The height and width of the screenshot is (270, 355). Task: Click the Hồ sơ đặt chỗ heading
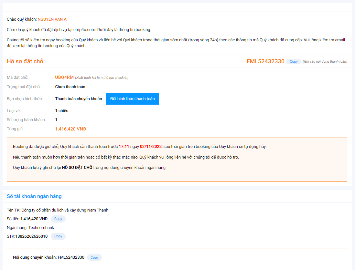point(26,61)
